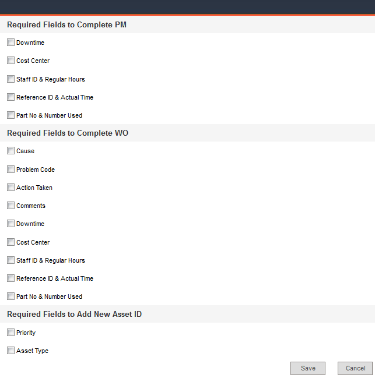Tick Downtime under Complete WO section

[x=10, y=224]
